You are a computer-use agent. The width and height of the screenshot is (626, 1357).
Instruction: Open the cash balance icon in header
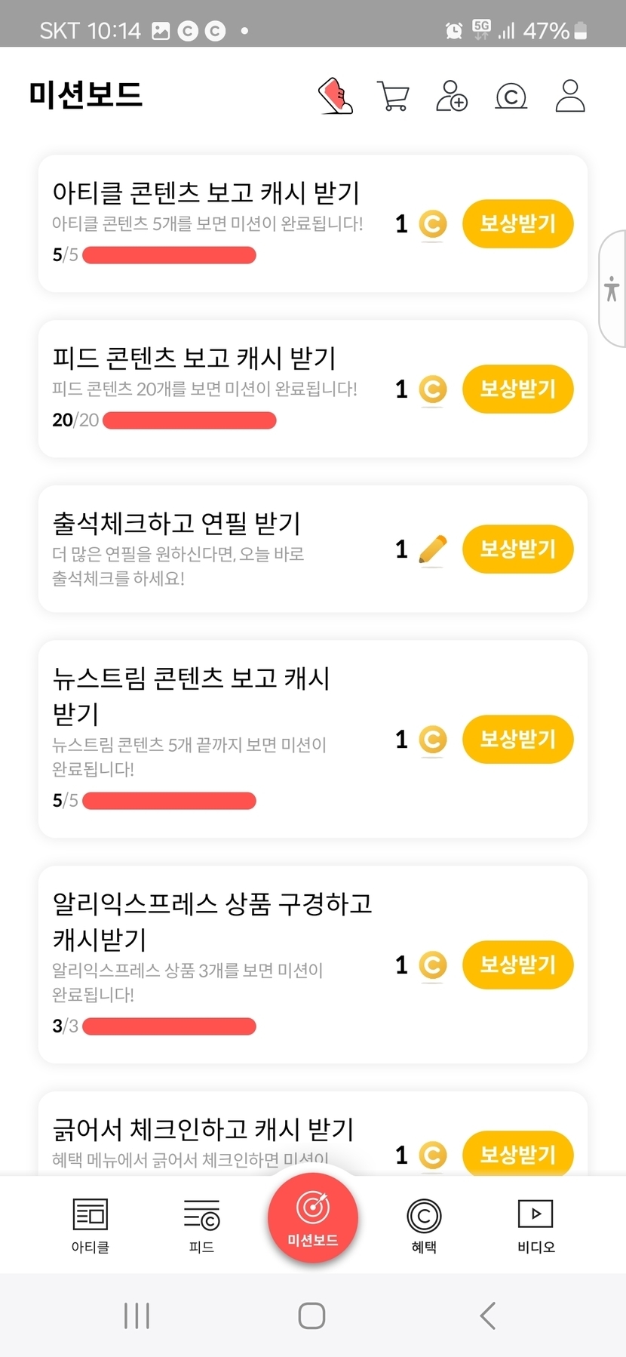click(x=511, y=97)
